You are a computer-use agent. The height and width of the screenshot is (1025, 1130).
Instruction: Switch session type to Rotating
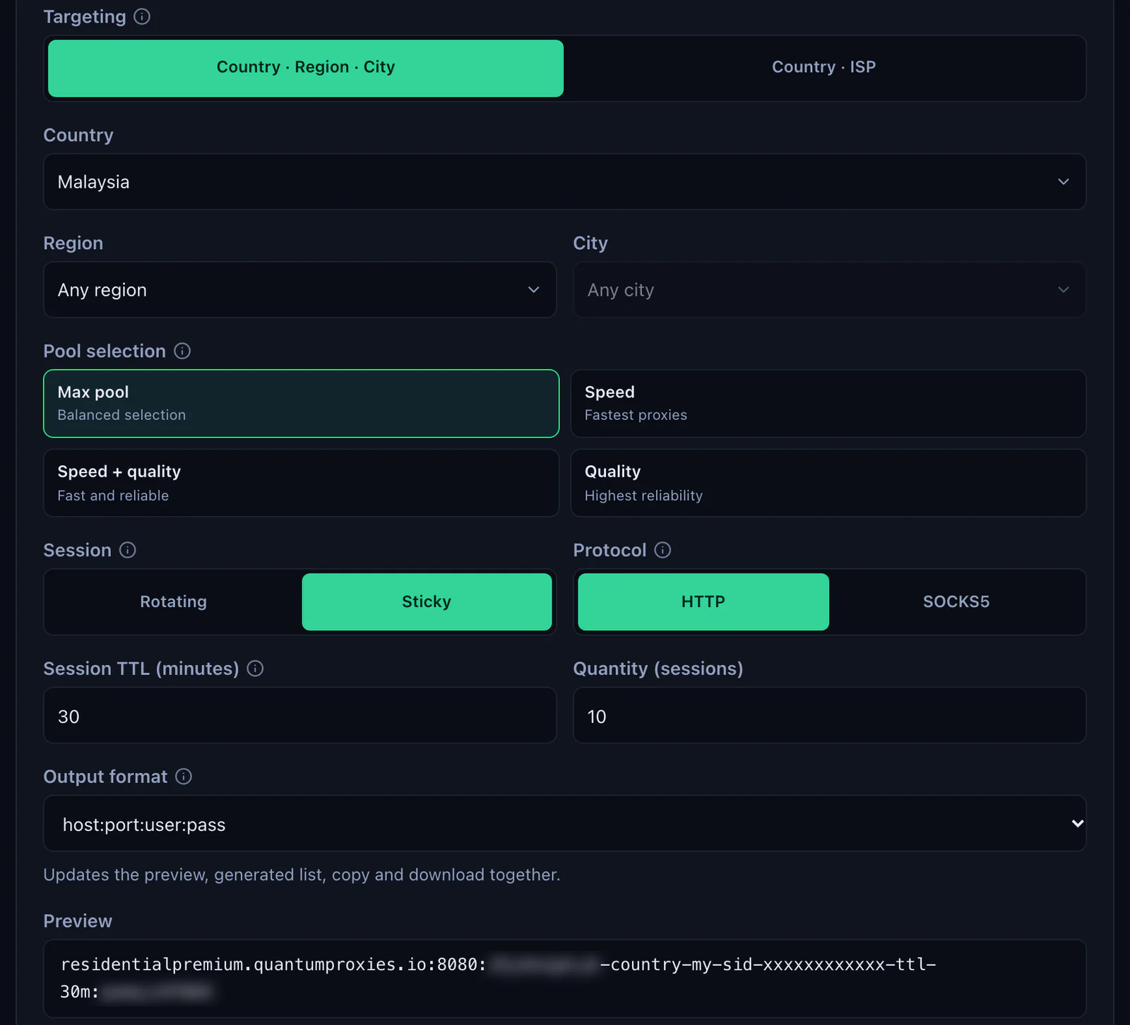[173, 601]
